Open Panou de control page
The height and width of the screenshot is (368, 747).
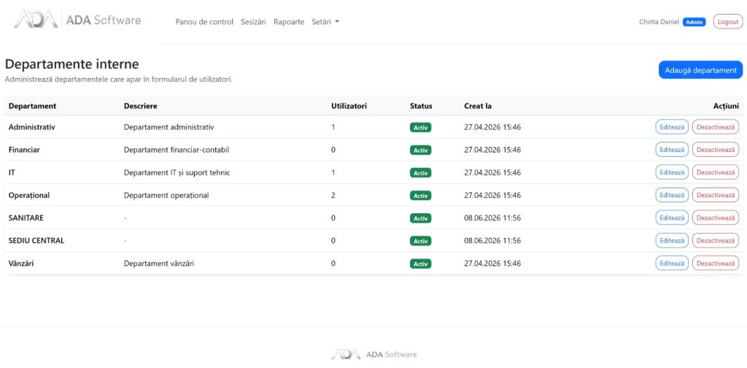pyautogui.click(x=204, y=22)
